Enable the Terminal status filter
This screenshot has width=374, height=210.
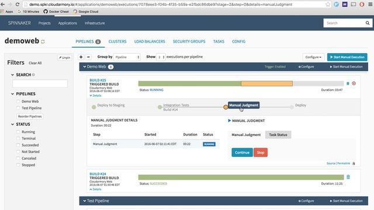tap(18, 138)
